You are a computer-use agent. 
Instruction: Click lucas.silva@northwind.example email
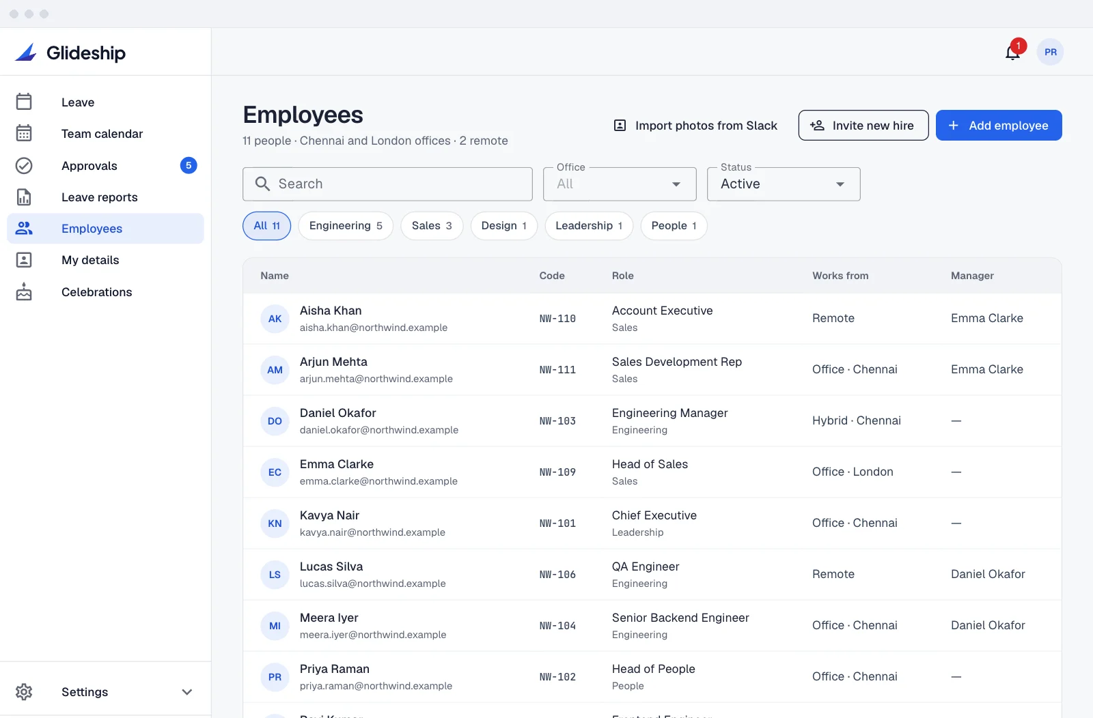372,584
